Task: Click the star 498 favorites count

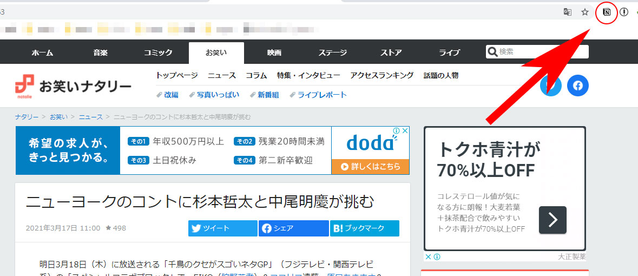Action: (116, 228)
